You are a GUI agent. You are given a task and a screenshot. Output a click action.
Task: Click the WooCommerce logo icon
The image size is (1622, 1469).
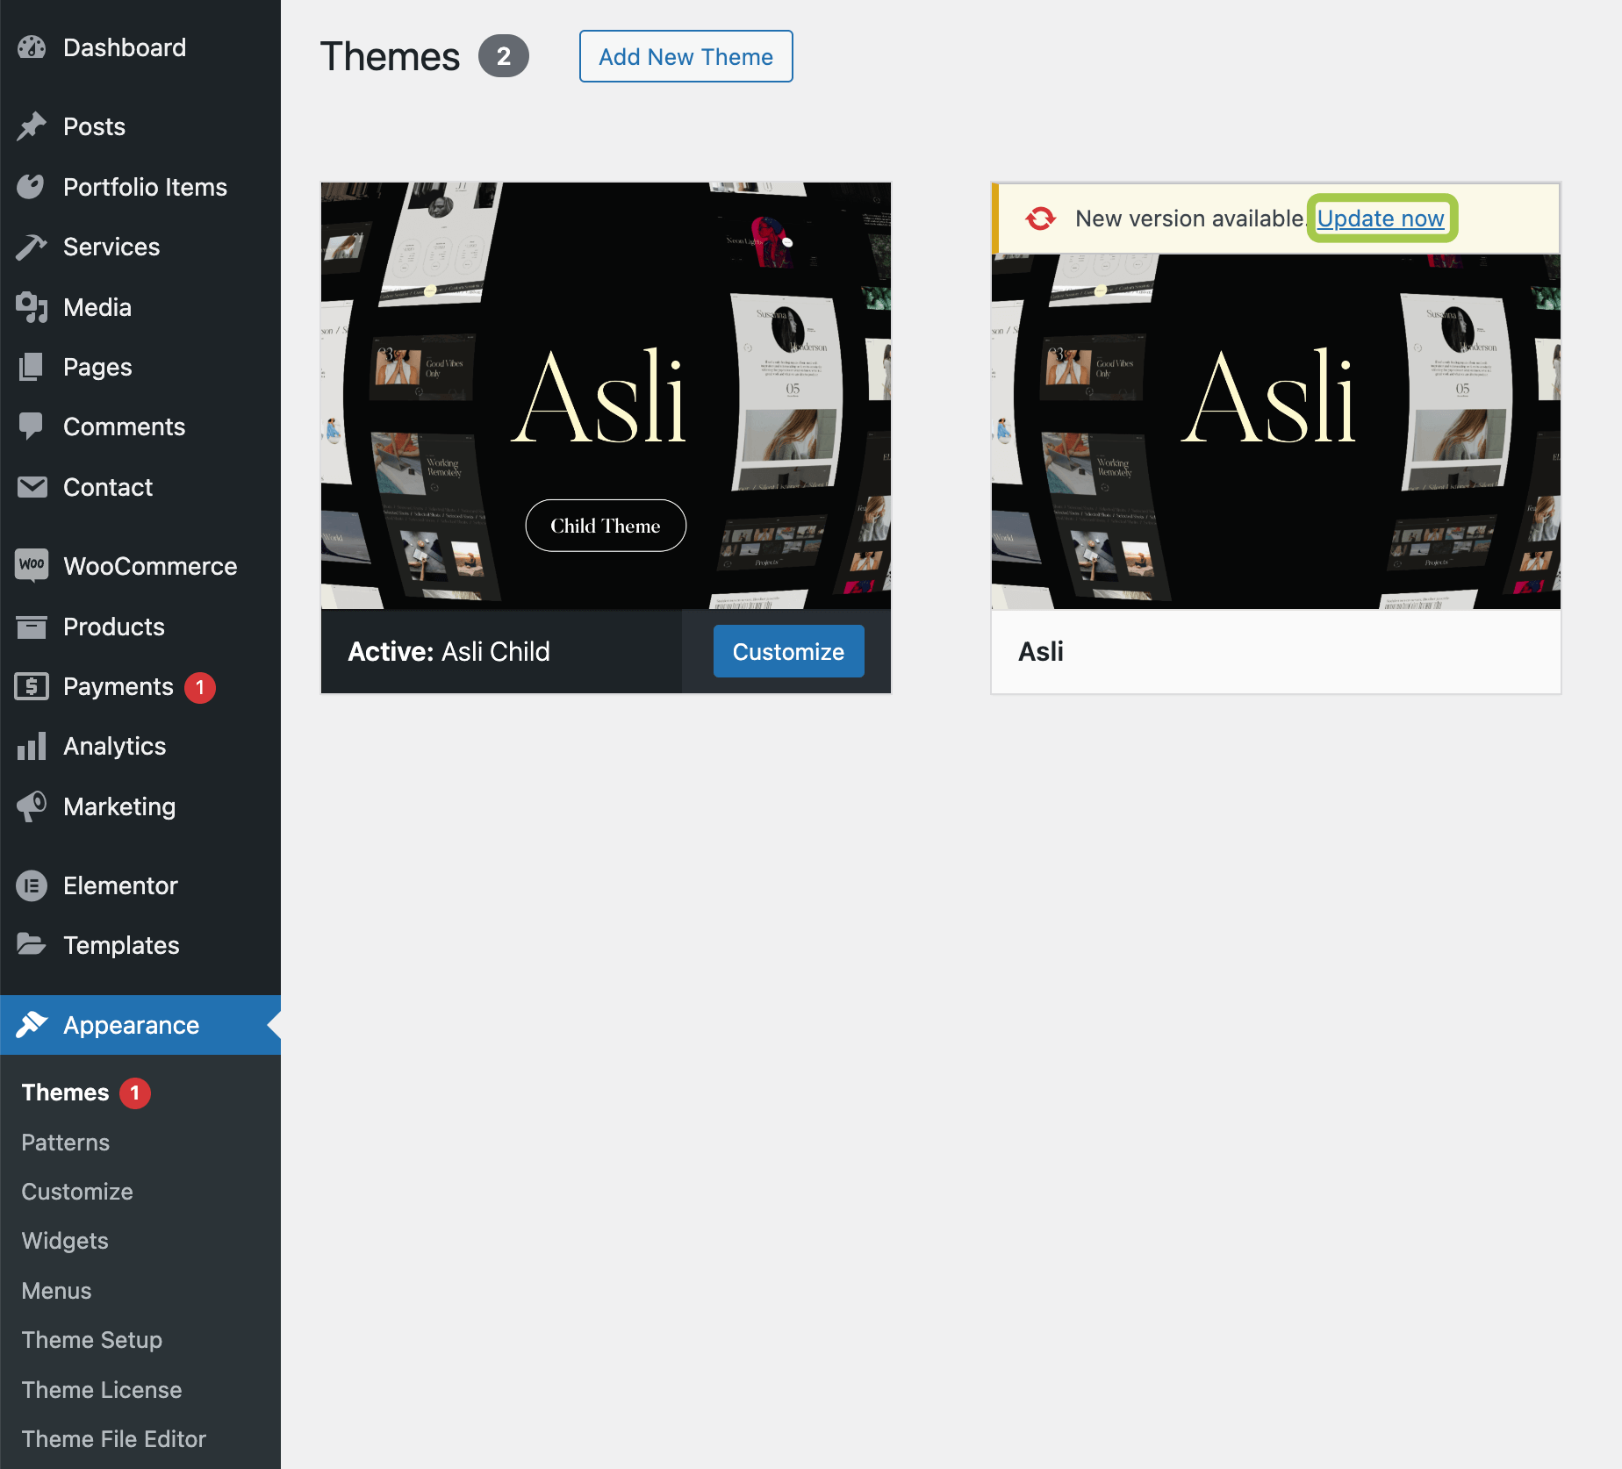coord(32,565)
